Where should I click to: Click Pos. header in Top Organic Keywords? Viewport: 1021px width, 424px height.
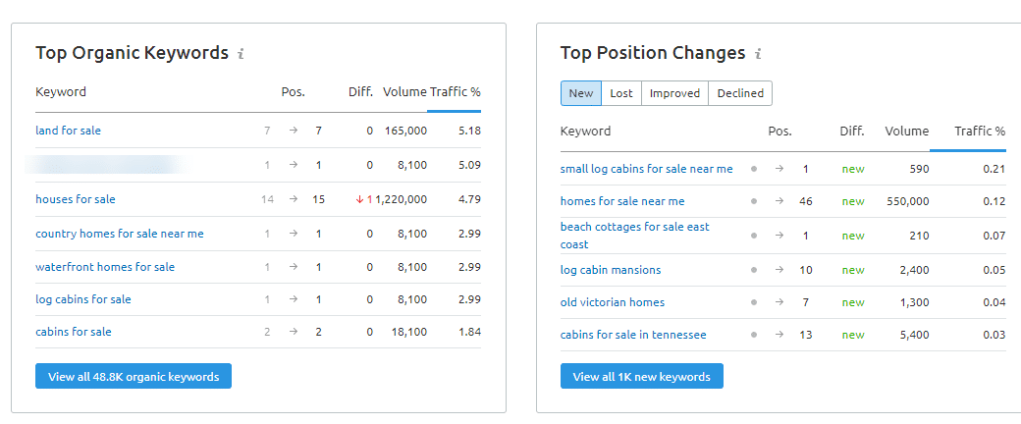point(293,92)
